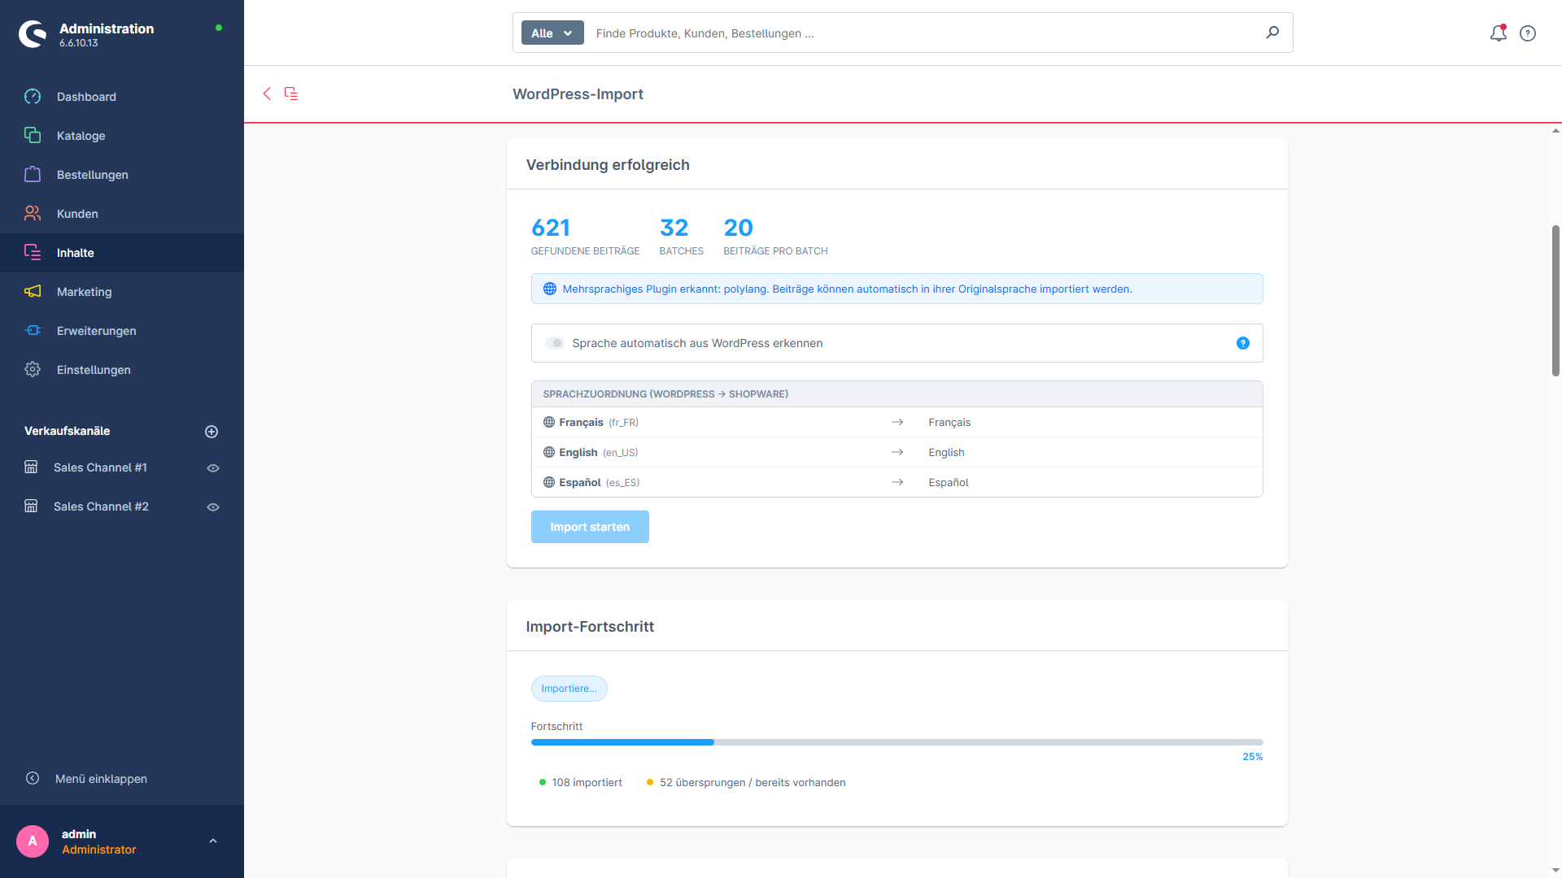Click the Importiere... status badge
This screenshot has height=878, width=1562.
coord(569,689)
